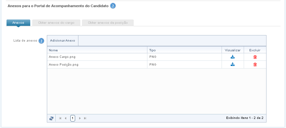Viewport: 286px width, 128px height.
Task: Refresh the attachments list
Action: pos(51,118)
